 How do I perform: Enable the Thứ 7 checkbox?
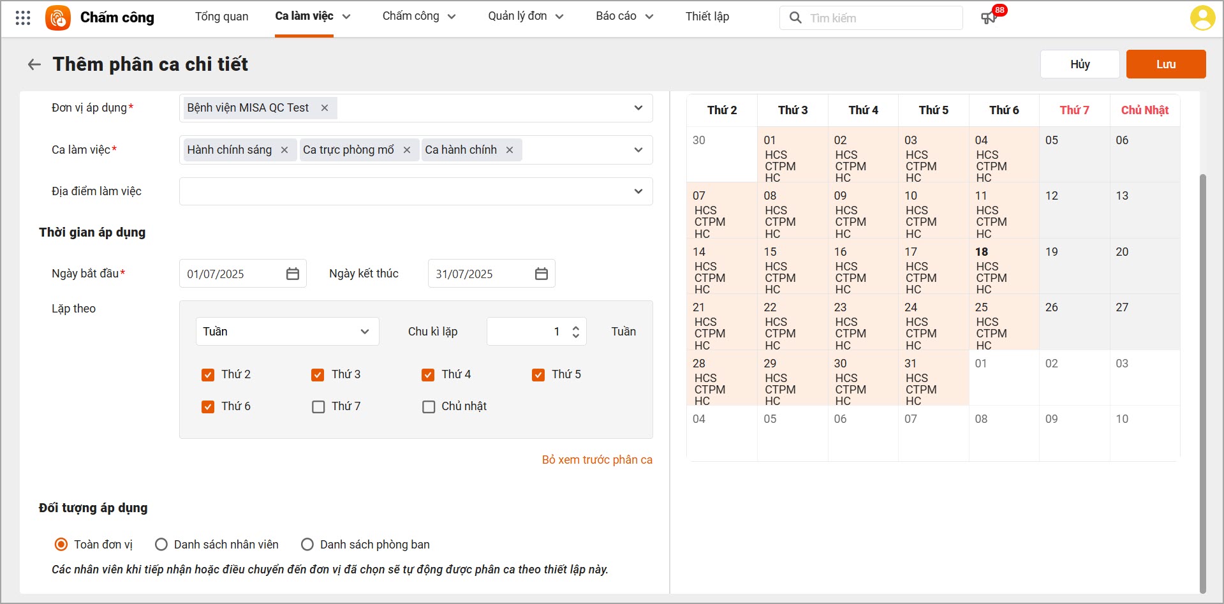click(x=318, y=407)
